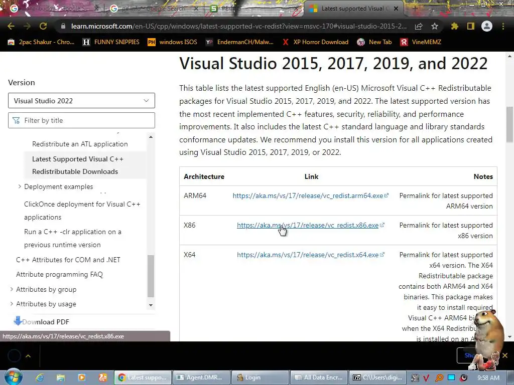Viewport: 514px width, 385px height.
Task: Click the page scrollbar down arrow
Action: [x=509, y=336]
